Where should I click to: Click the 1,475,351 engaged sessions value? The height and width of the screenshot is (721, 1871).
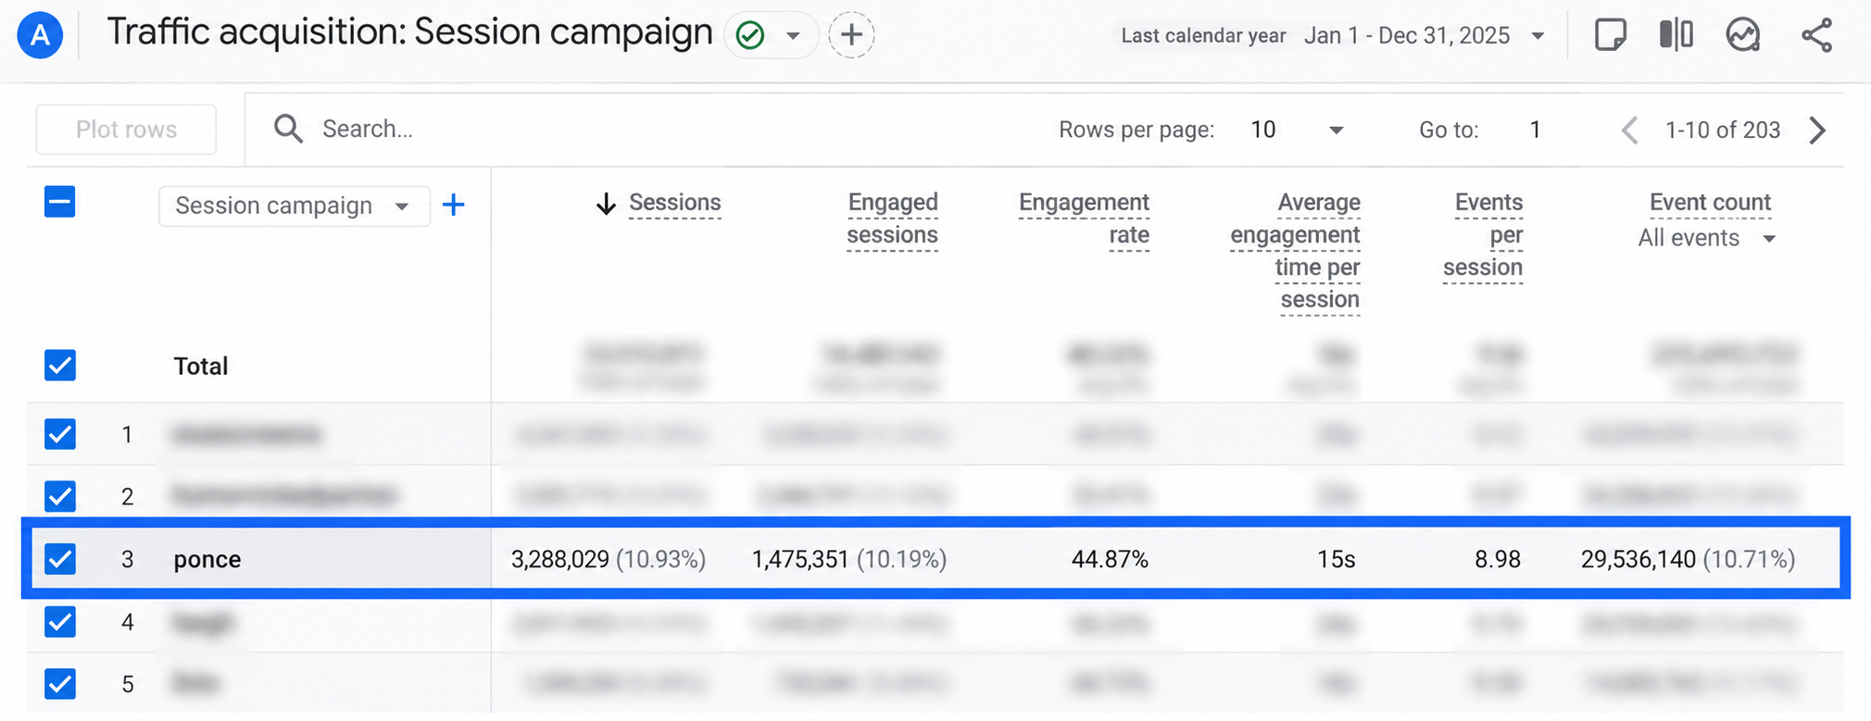pyautogui.click(x=800, y=559)
